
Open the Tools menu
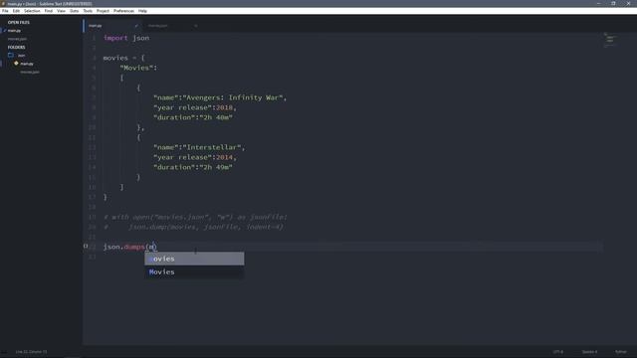click(88, 11)
